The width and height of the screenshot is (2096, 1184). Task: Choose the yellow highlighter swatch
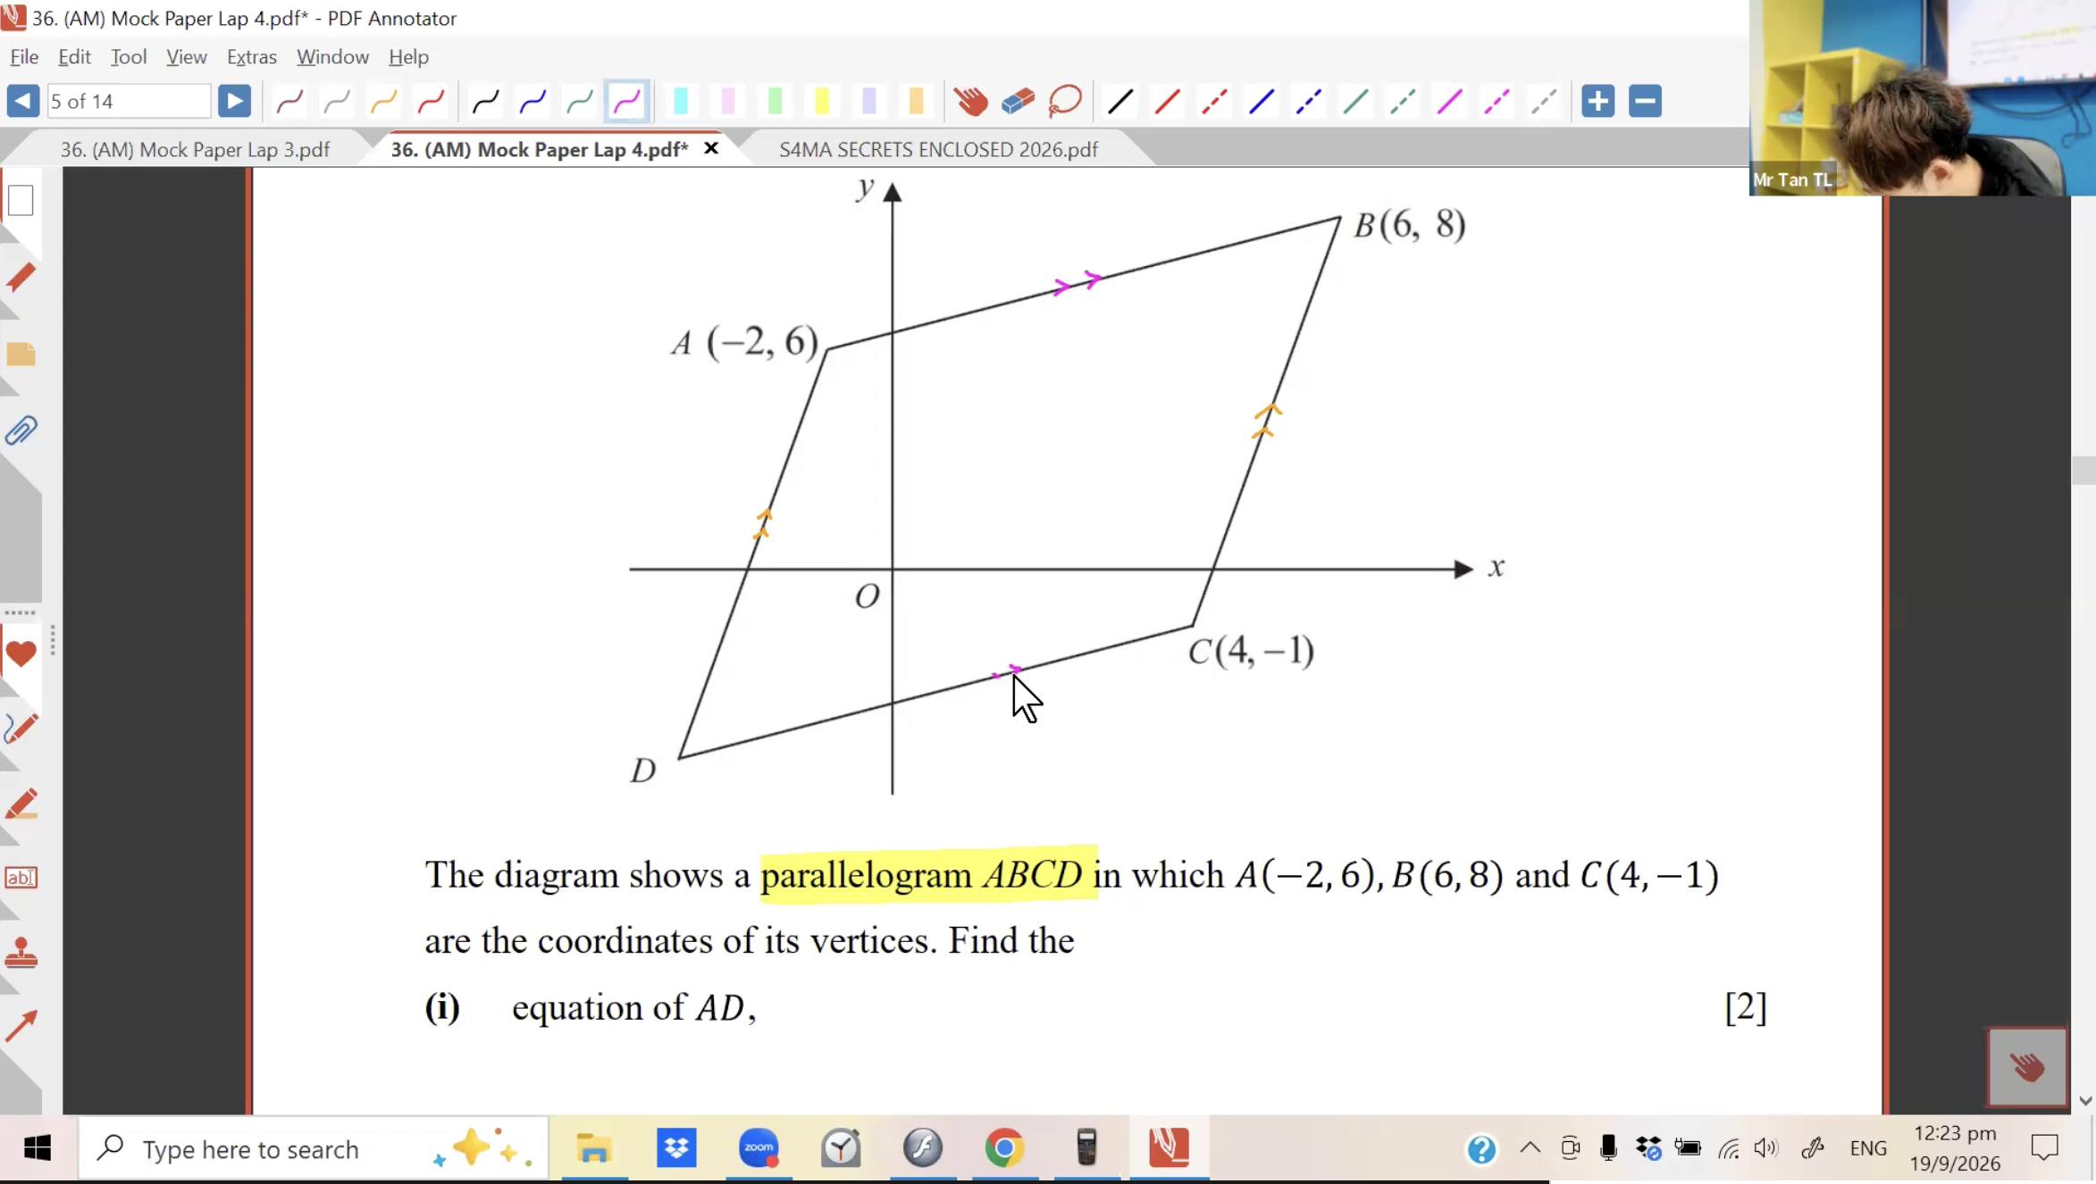(x=822, y=102)
